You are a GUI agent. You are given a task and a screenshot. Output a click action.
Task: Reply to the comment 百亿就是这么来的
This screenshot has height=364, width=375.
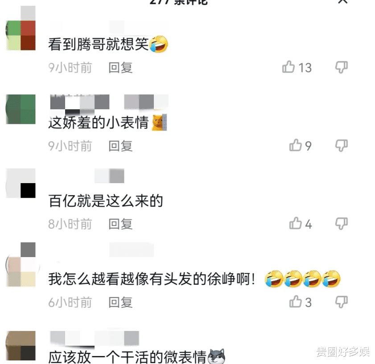120,224
